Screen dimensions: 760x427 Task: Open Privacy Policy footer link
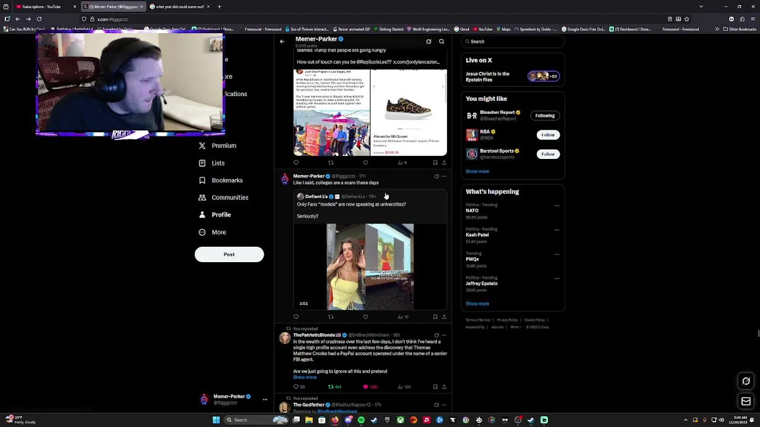pos(508,320)
